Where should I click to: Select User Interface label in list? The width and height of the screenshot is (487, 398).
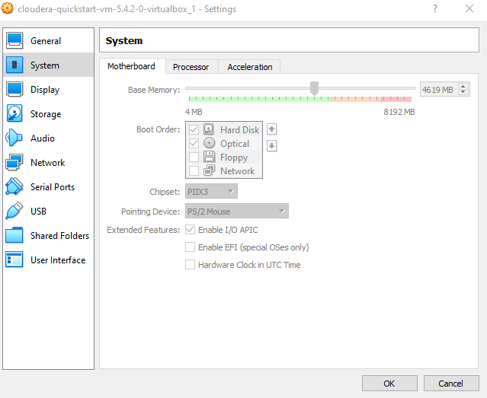[x=58, y=260]
